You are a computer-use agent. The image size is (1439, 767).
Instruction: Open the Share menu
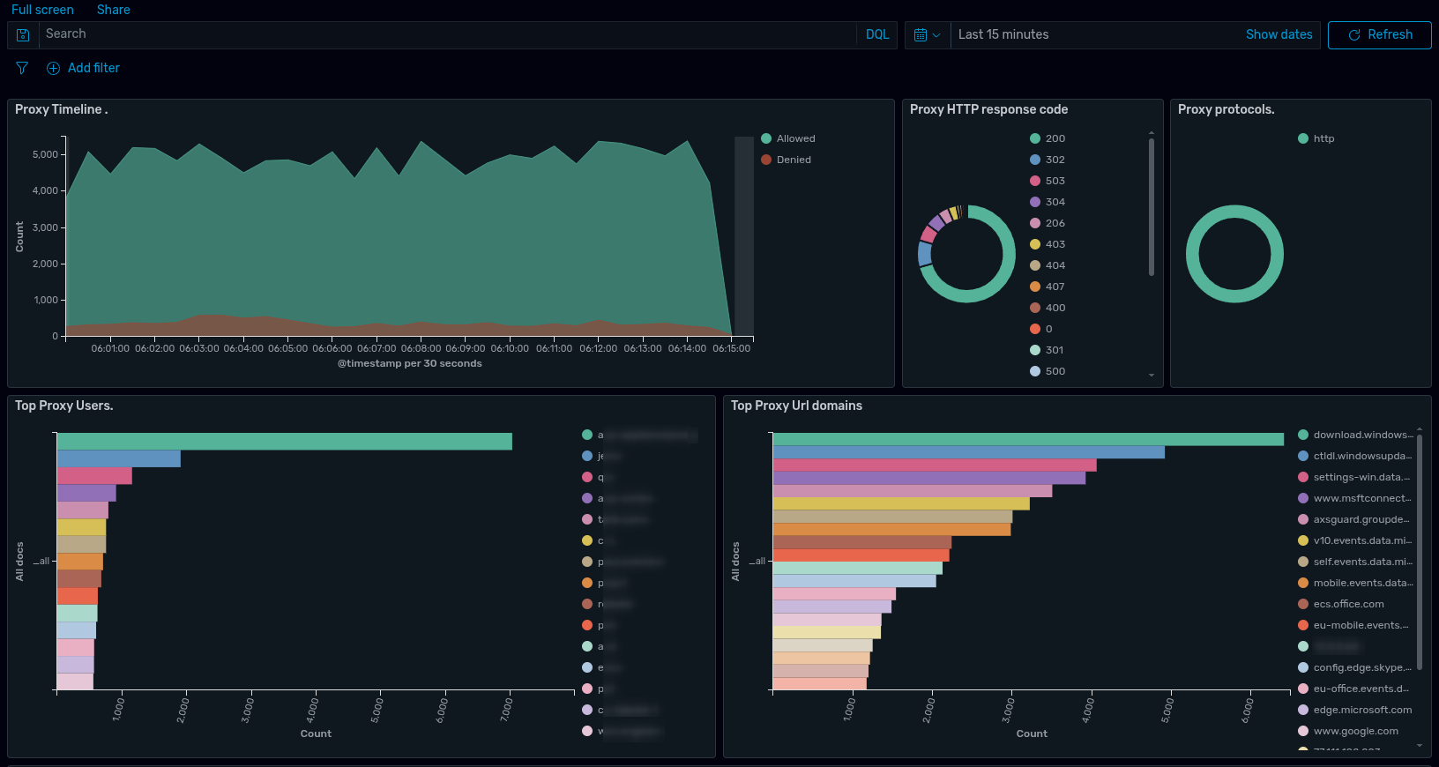click(114, 10)
